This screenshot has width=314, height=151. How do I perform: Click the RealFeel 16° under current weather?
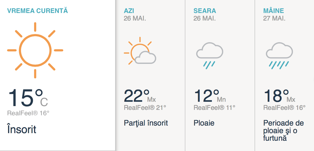(28, 113)
